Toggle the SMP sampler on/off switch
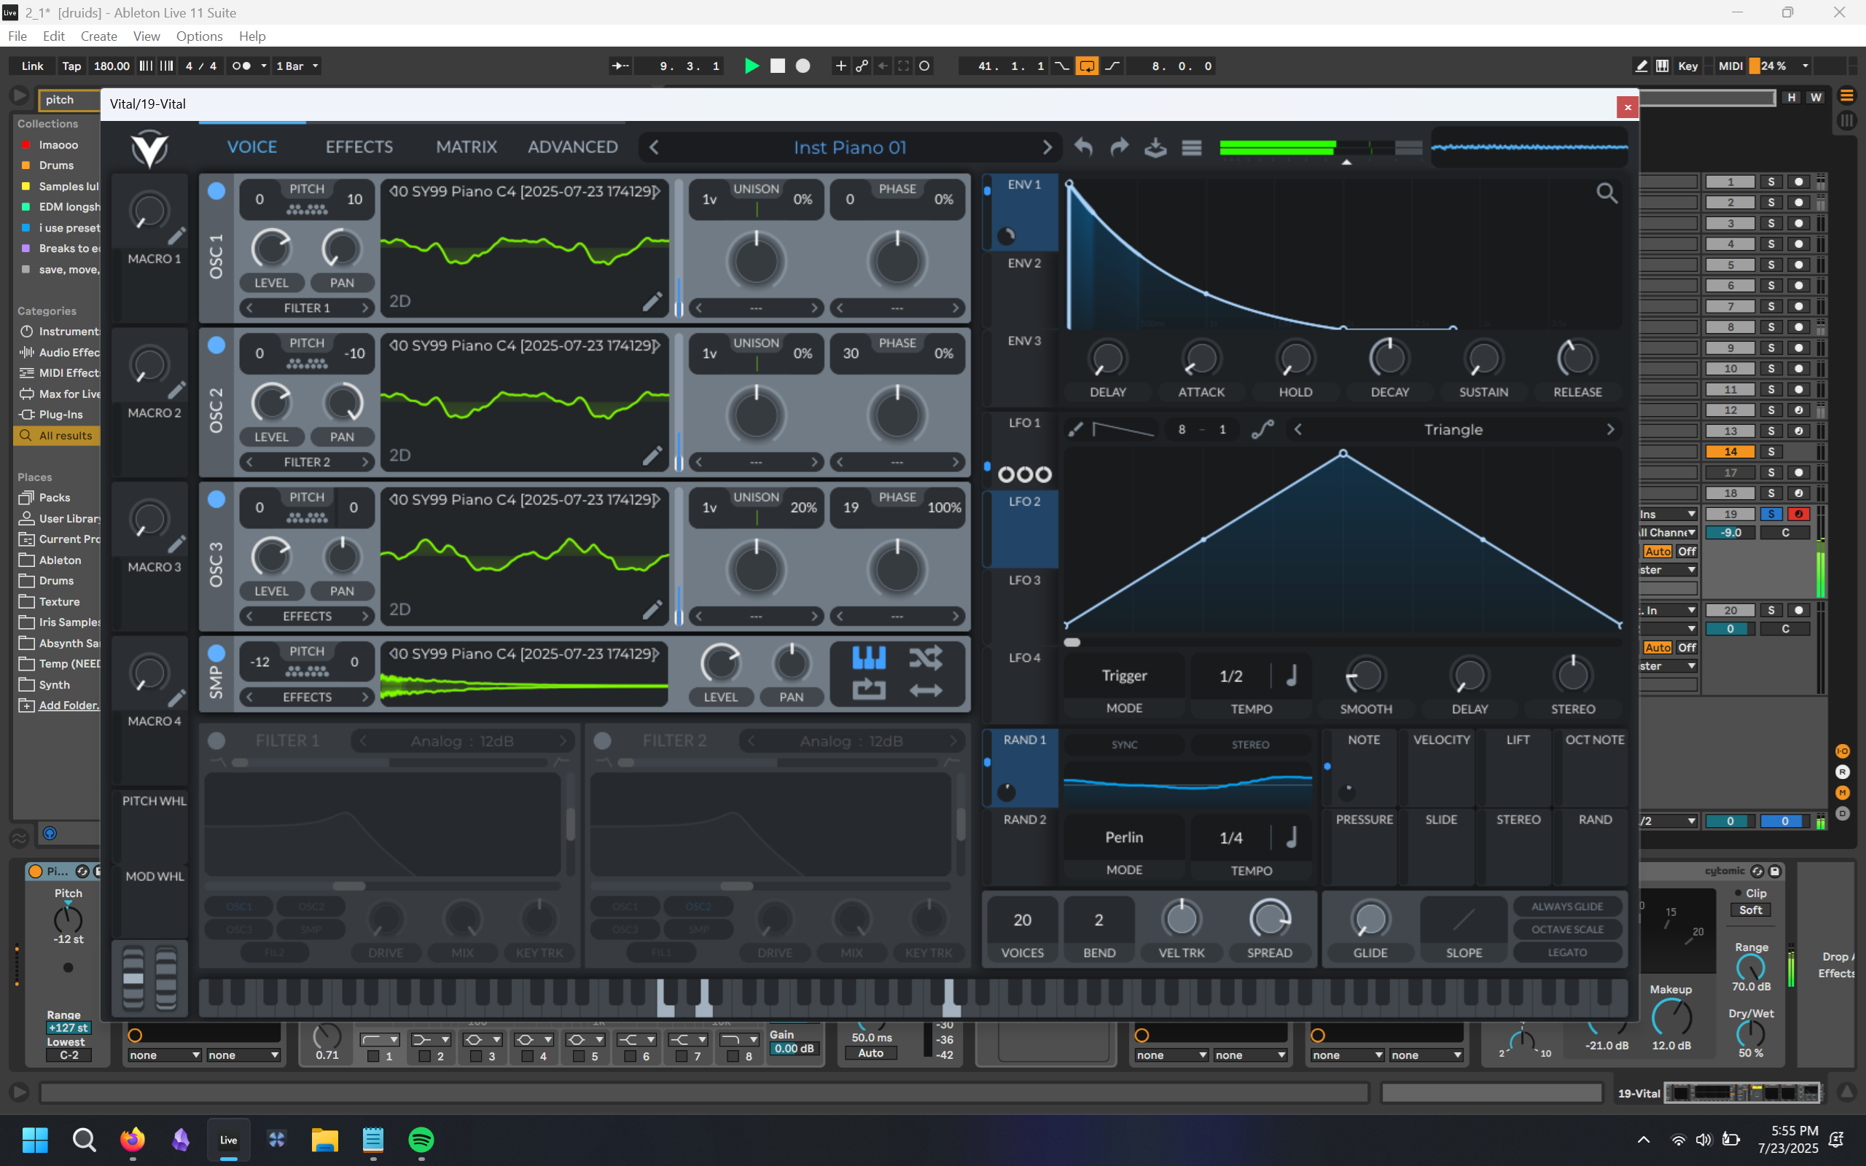The width and height of the screenshot is (1866, 1166). click(x=216, y=653)
